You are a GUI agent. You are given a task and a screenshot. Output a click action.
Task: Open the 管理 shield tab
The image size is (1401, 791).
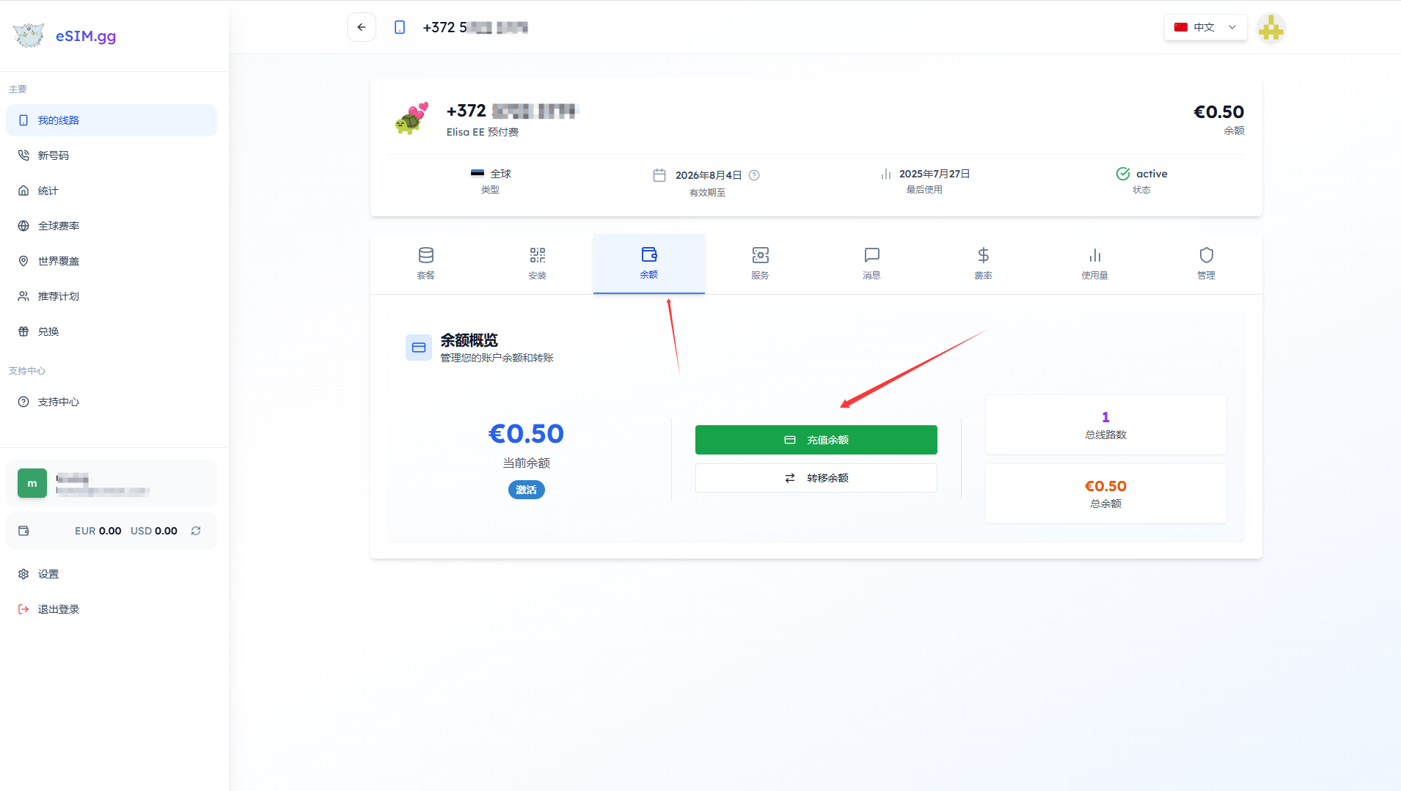(1206, 263)
